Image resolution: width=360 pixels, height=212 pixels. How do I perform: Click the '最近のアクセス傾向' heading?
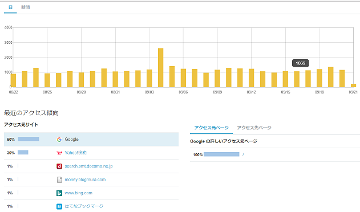(x=31, y=113)
